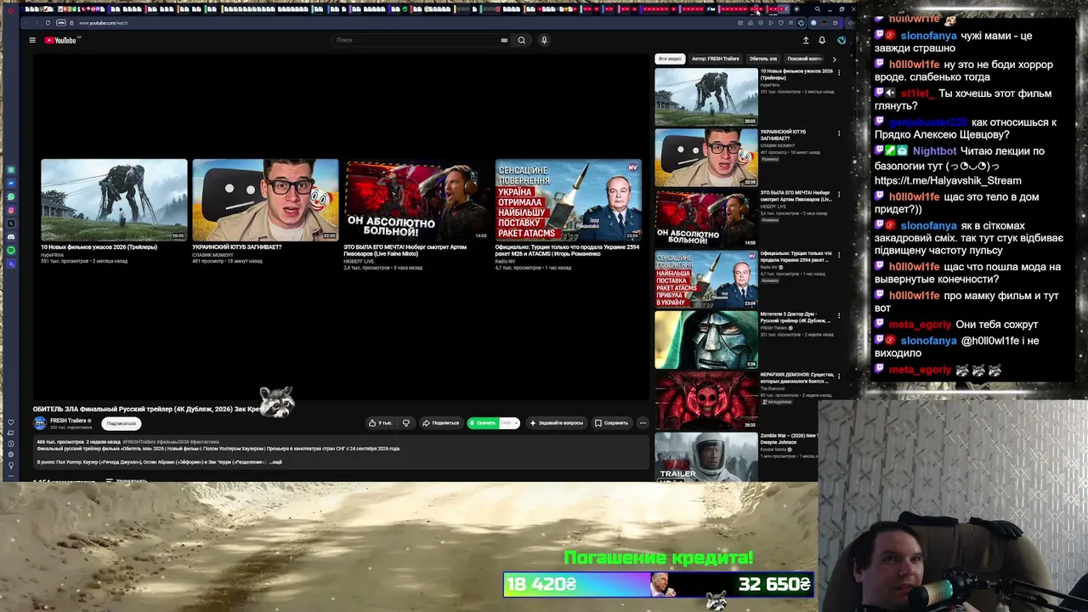The image size is (1088, 612).
Task: Click the 'Задавайте вопросы' button
Action: (x=557, y=422)
